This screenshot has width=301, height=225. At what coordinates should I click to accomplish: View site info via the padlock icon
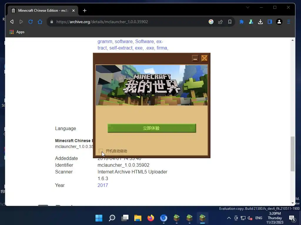52,22
